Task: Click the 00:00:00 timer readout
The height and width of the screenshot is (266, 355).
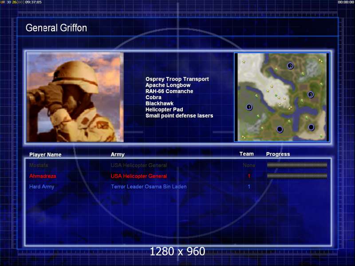Action: (x=346, y=2)
